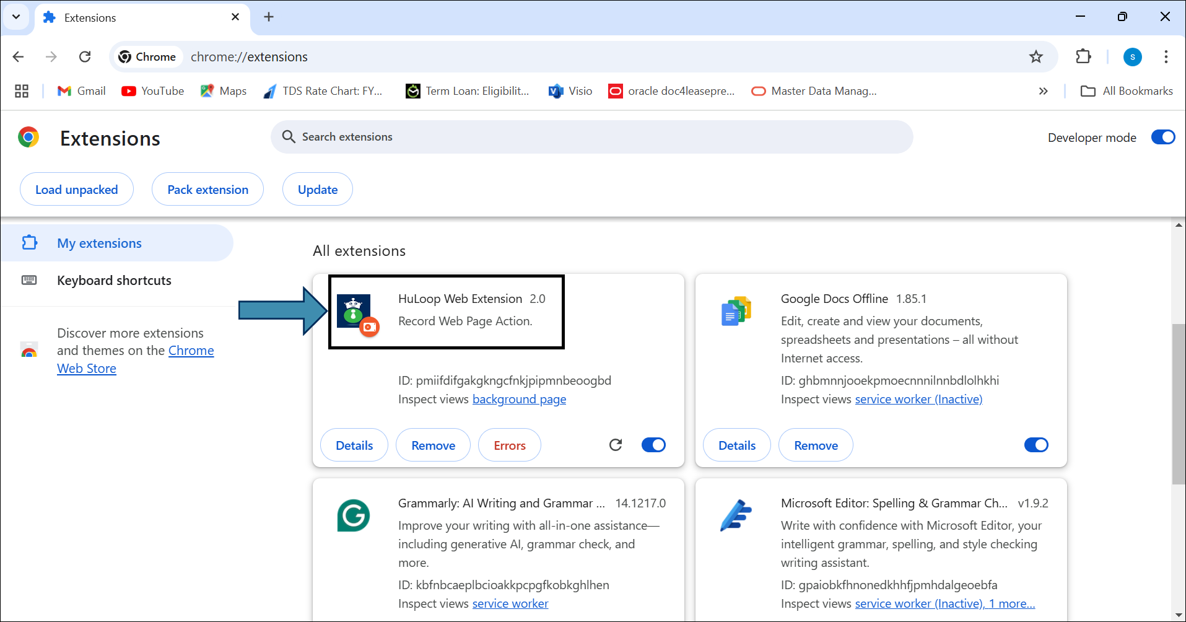Turn off Developer mode toggle
Screen dimensions: 1186x622
[x=1162, y=137]
